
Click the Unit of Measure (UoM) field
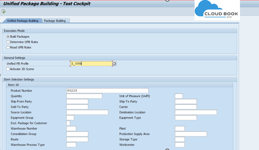point(179,96)
